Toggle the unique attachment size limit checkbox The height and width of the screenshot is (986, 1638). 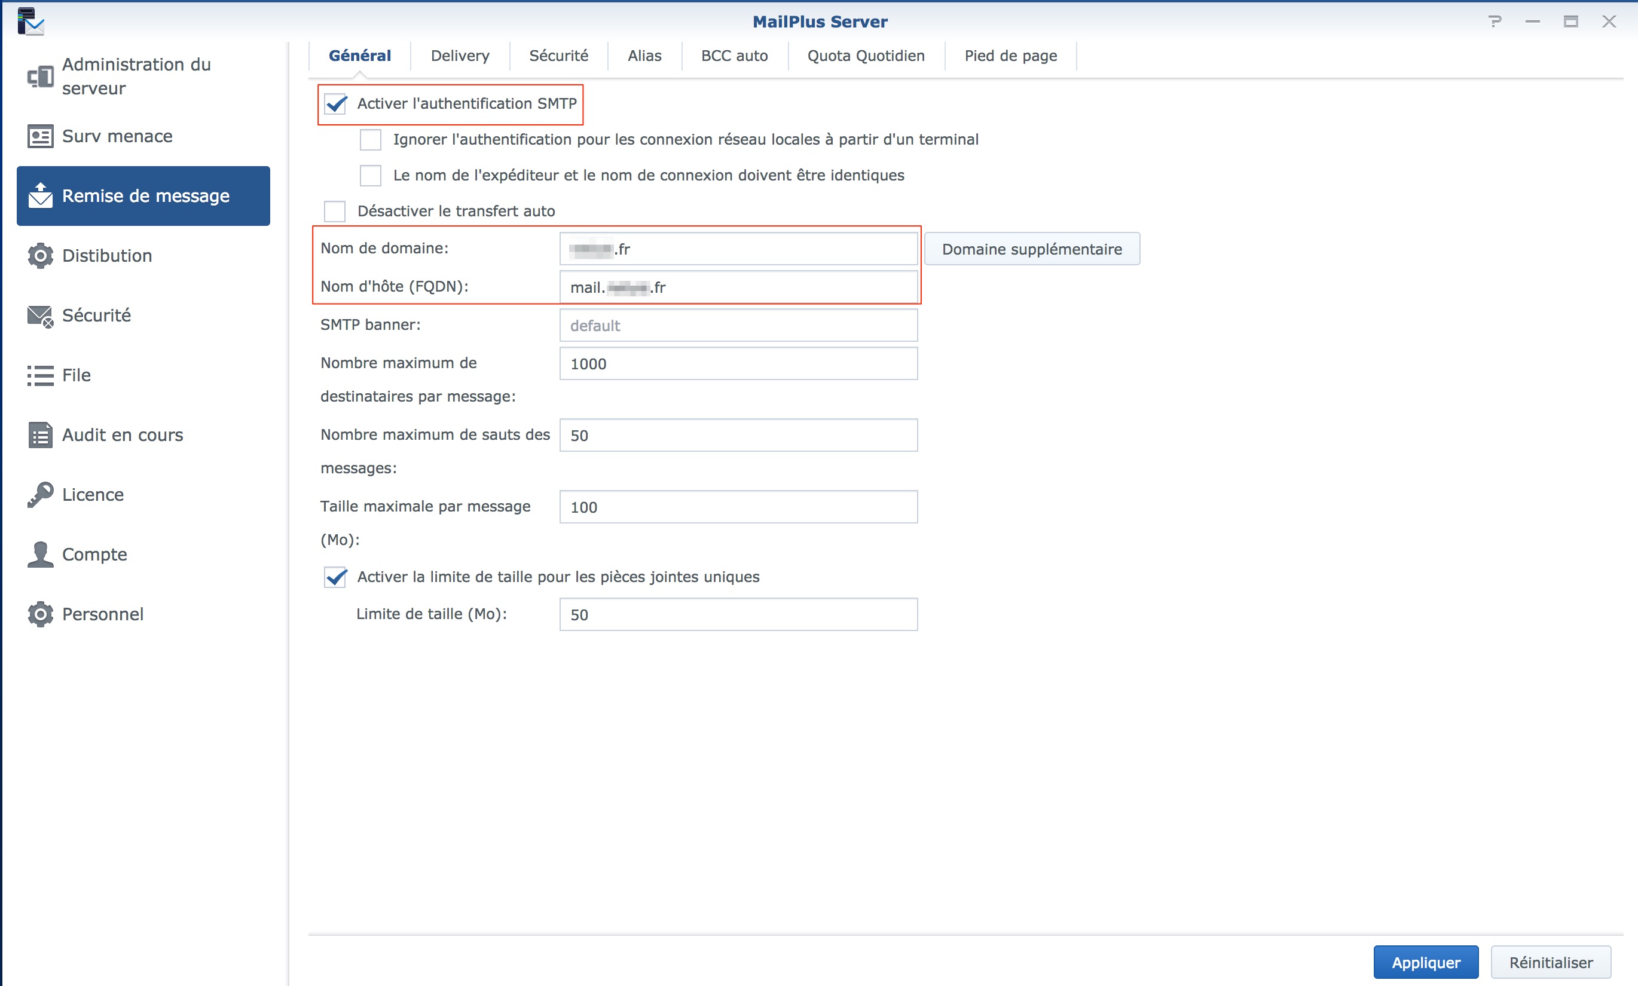click(x=335, y=577)
